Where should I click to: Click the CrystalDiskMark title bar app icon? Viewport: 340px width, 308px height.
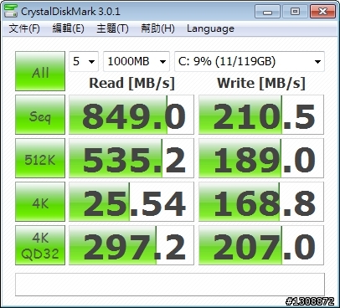(11, 11)
